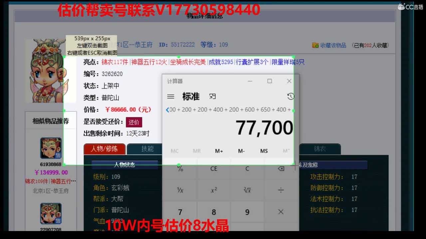Click the reciprocal 1/x key
The width and height of the screenshot is (426, 239).
pos(180,190)
